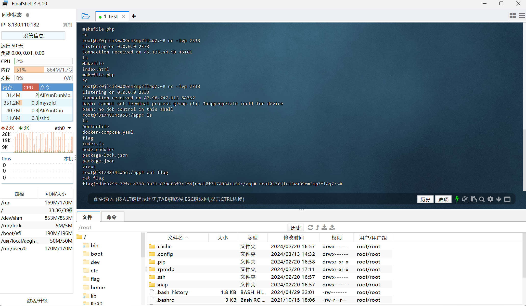Viewport: 526px width, 306px height.
Task: Select the flag folder in tree
Action: pos(92,279)
